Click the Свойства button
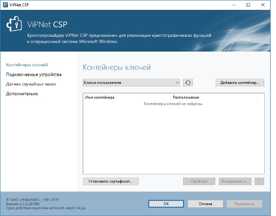The height and width of the screenshot is (216, 276). [x=199, y=181]
